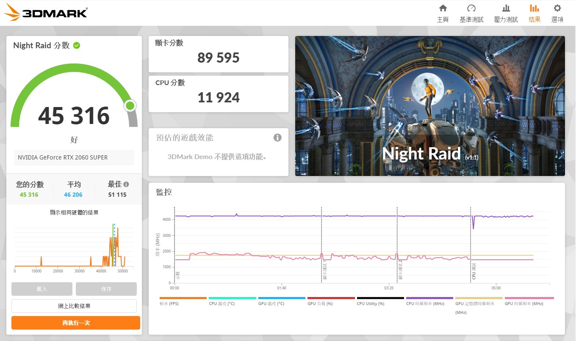The height and width of the screenshot is (341, 576).
Task: Click info icon in 預估的遊戲效能 panel
Action: 277,137
